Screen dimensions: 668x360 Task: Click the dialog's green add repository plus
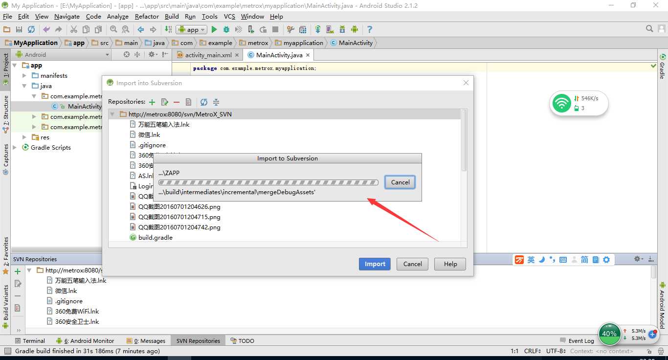point(152,102)
